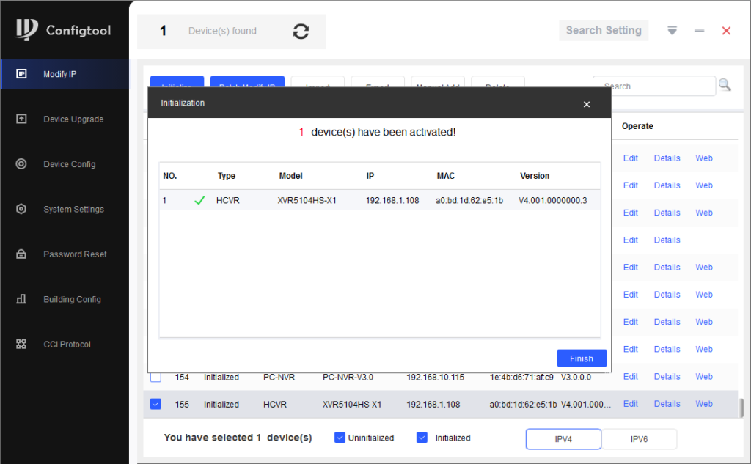Click the Modify IP sidebar icon
This screenshot has width=751, height=464.
tap(21, 74)
